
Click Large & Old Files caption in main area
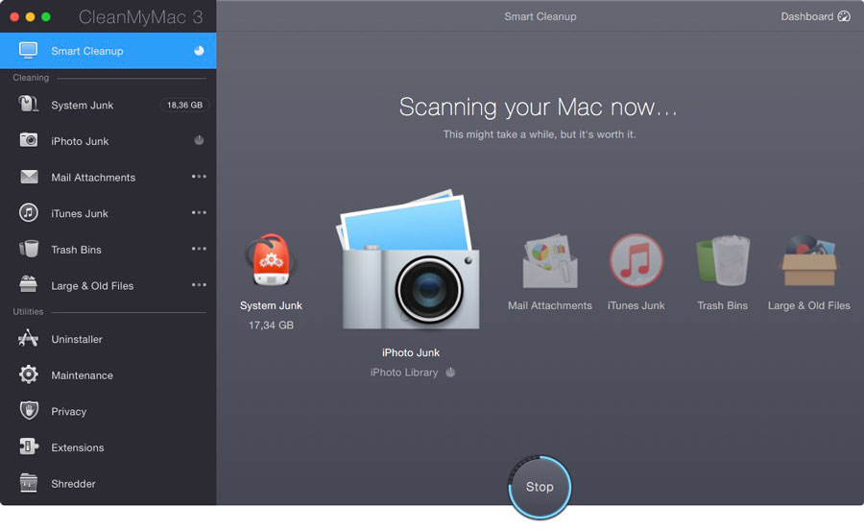[809, 305]
